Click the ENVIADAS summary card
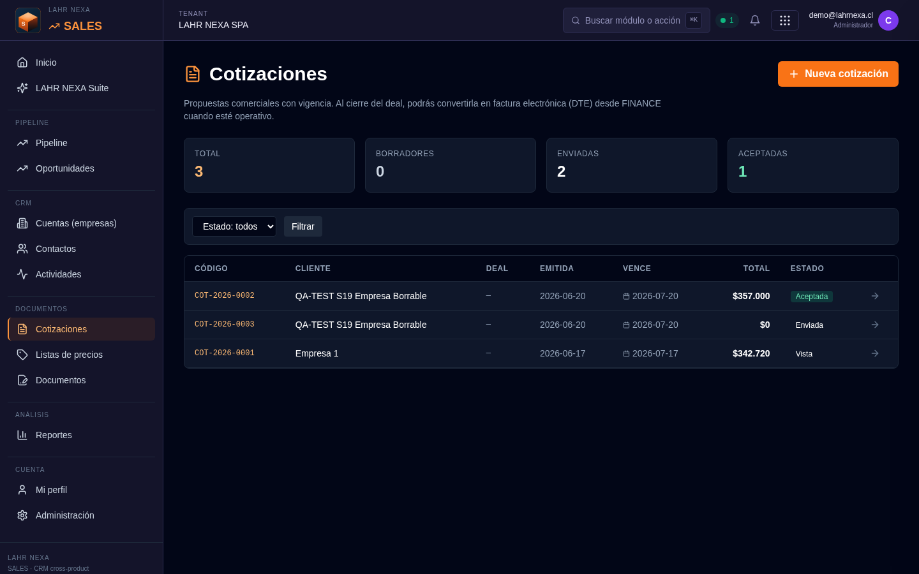The width and height of the screenshot is (919, 574). (632, 165)
